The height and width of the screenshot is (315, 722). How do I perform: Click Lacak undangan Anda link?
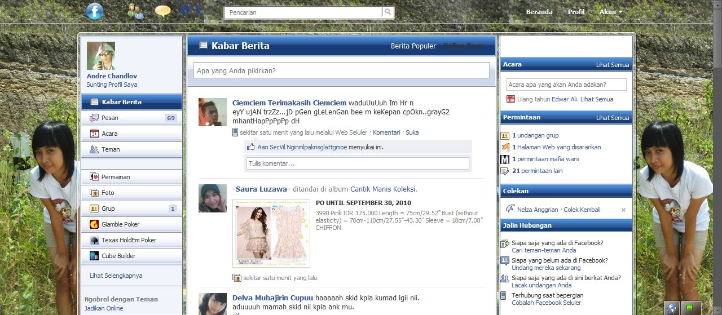(x=541, y=285)
